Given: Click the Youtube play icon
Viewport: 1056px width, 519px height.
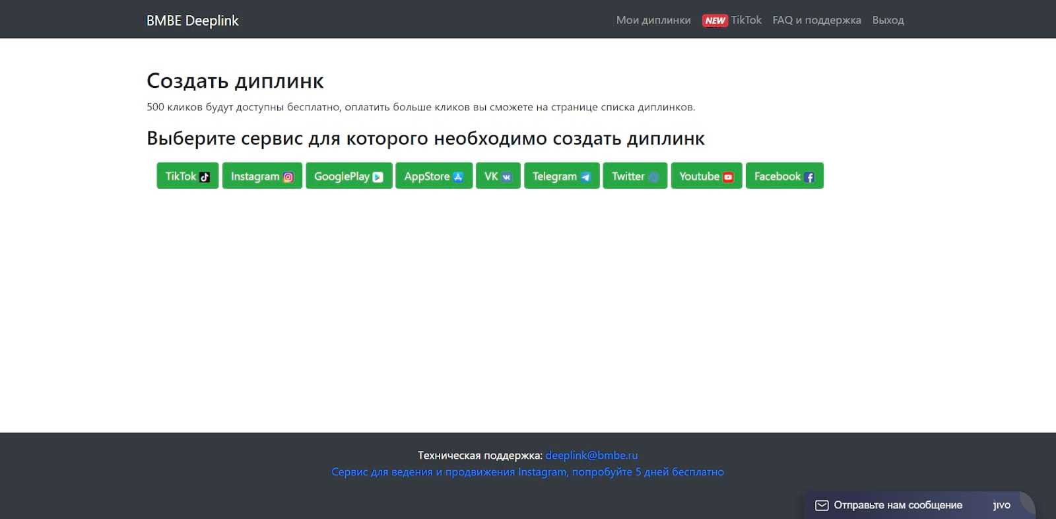Looking at the screenshot, I should [x=728, y=177].
